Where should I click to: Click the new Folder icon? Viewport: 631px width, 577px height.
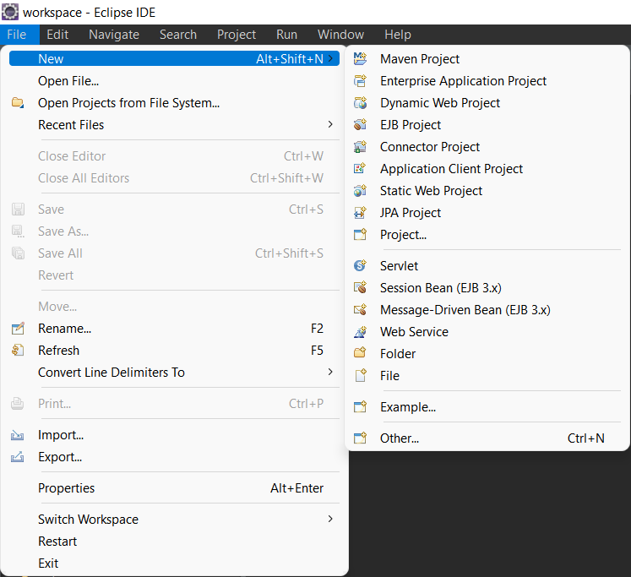[360, 353]
